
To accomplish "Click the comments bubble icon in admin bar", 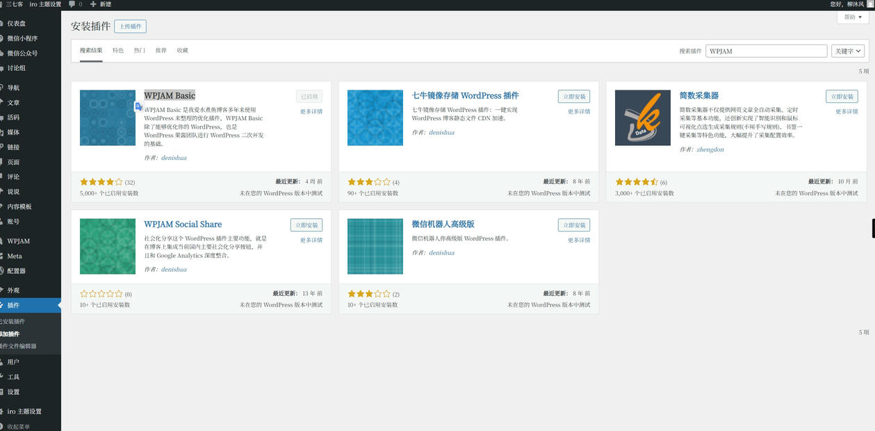I will point(72,4).
